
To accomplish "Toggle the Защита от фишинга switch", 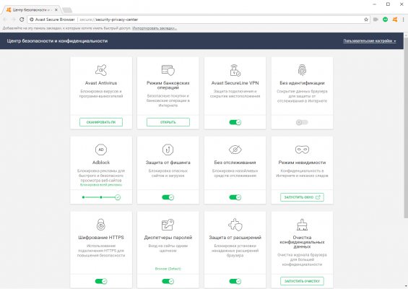I will coord(168,197).
